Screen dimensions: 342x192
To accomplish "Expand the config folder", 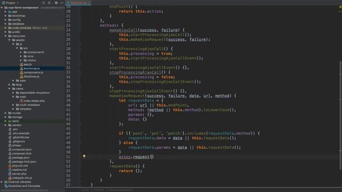I will coord(5,20).
